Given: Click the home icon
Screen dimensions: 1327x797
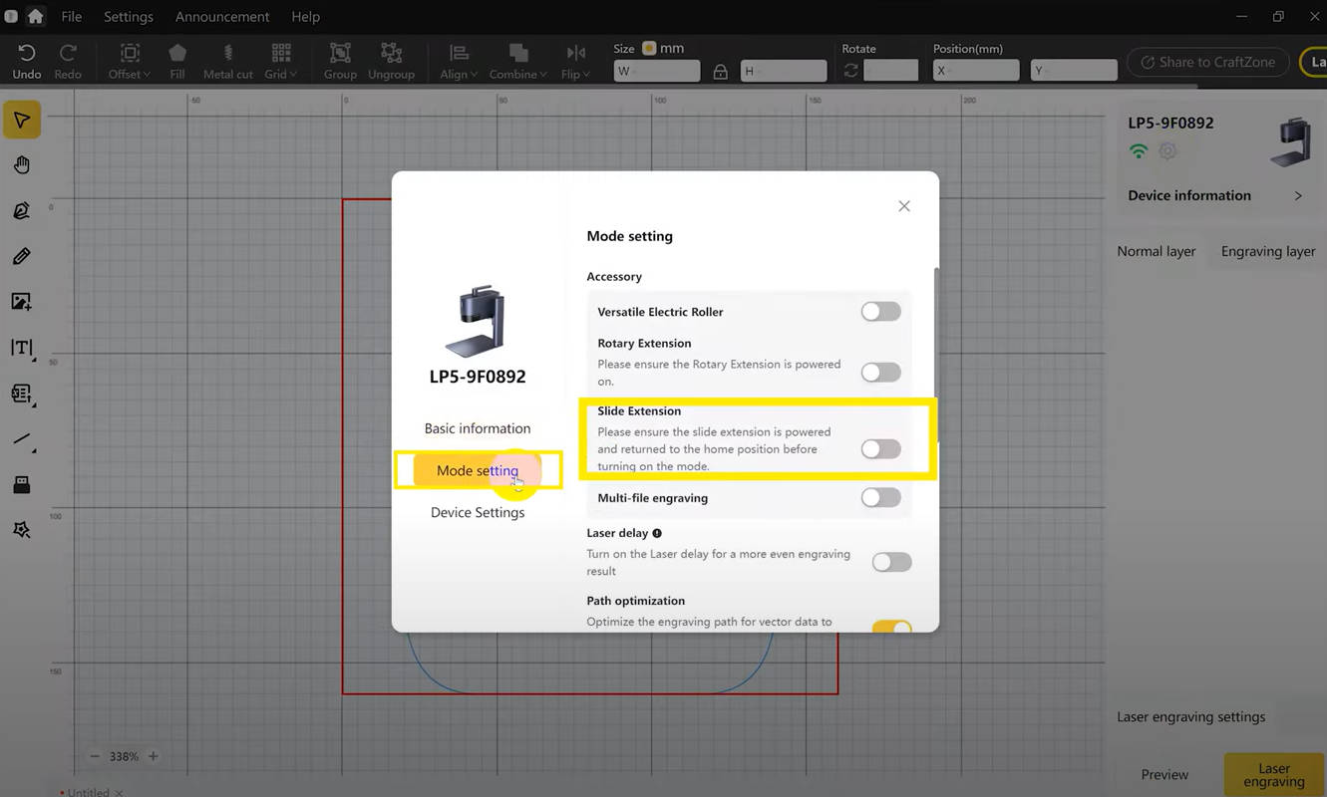Looking at the screenshot, I should click(x=36, y=17).
